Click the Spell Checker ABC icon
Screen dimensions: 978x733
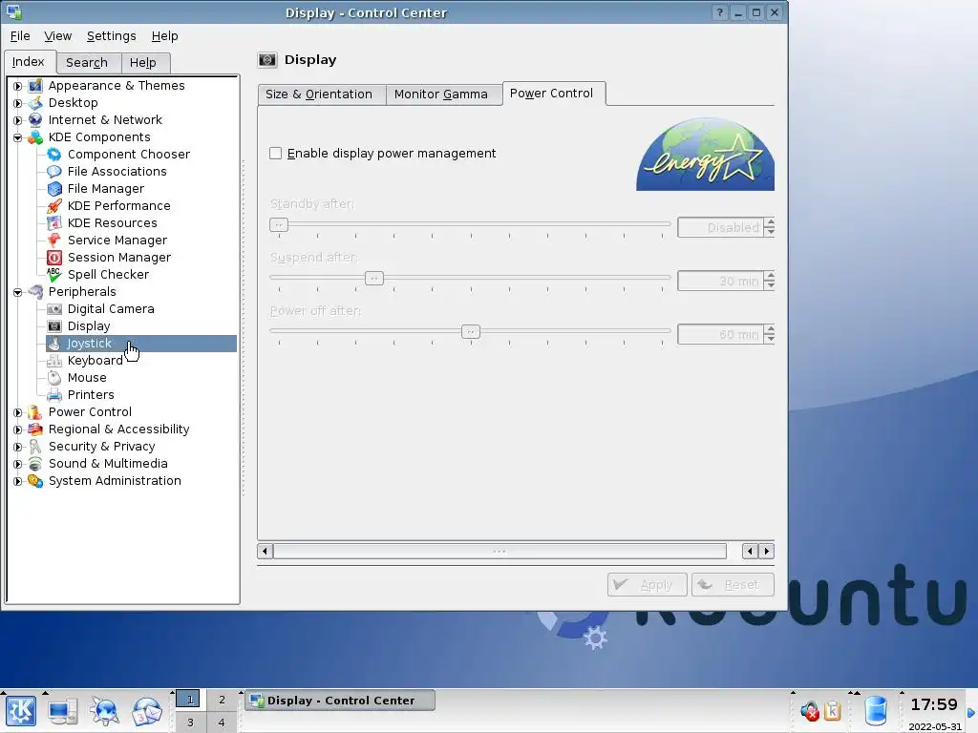click(54, 274)
